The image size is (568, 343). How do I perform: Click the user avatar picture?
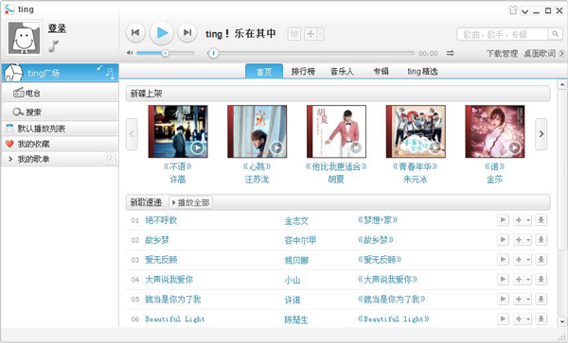click(x=25, y=38)
